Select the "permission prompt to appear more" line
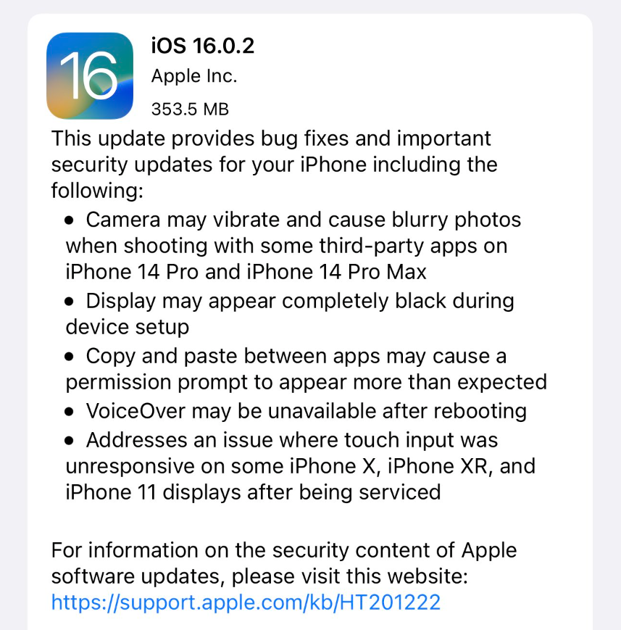Screen dimensions: 621x630 (307, 382)
